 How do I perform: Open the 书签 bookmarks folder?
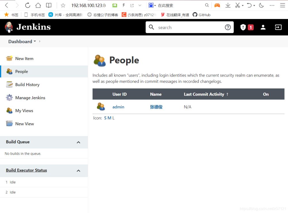coord(12,15)
